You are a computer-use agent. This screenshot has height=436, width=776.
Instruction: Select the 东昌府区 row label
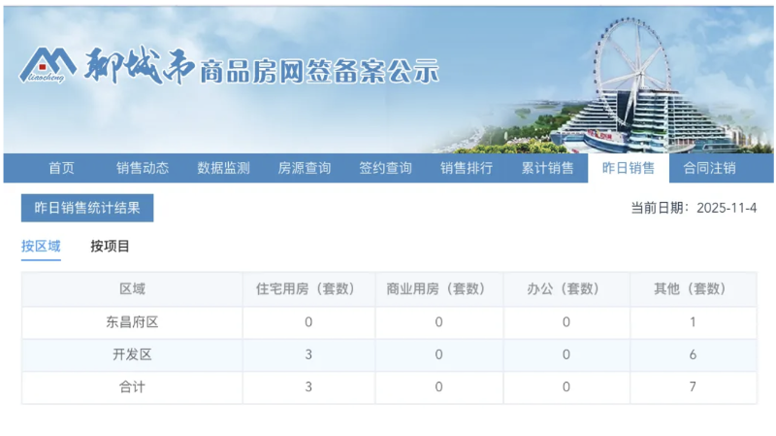[x=132, y=322]
